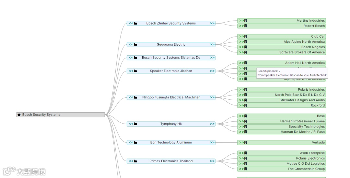This screenshot has width=350, height=178.
Task: Select the Guoguang Electric node label
Action: tap(171, 45)
